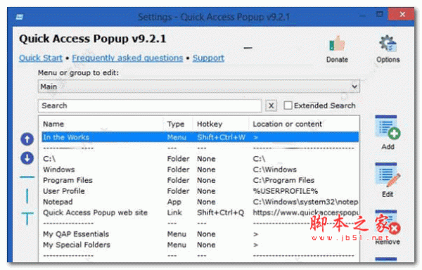422x270 pixels.
Task: Maximize the Settings window
Action: click(380, 14)
